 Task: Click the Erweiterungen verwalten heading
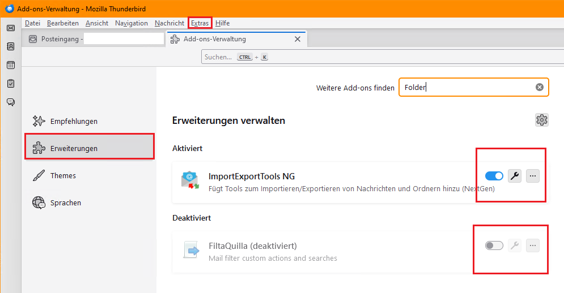point(228,120)
